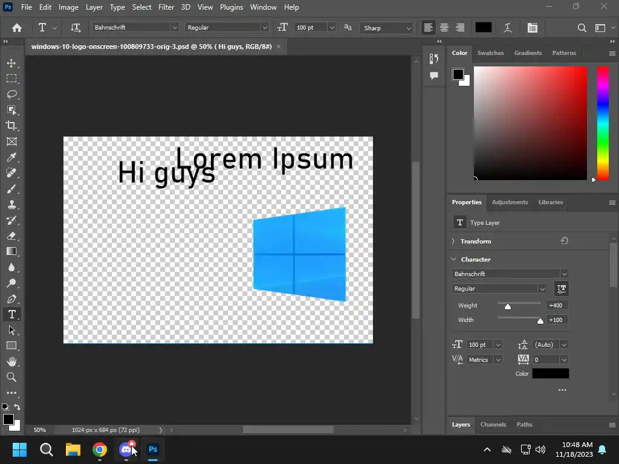The width and height of the screenshot is (619, 464).
Task: Select the Object Selection tool
Action: click(11, 110)
